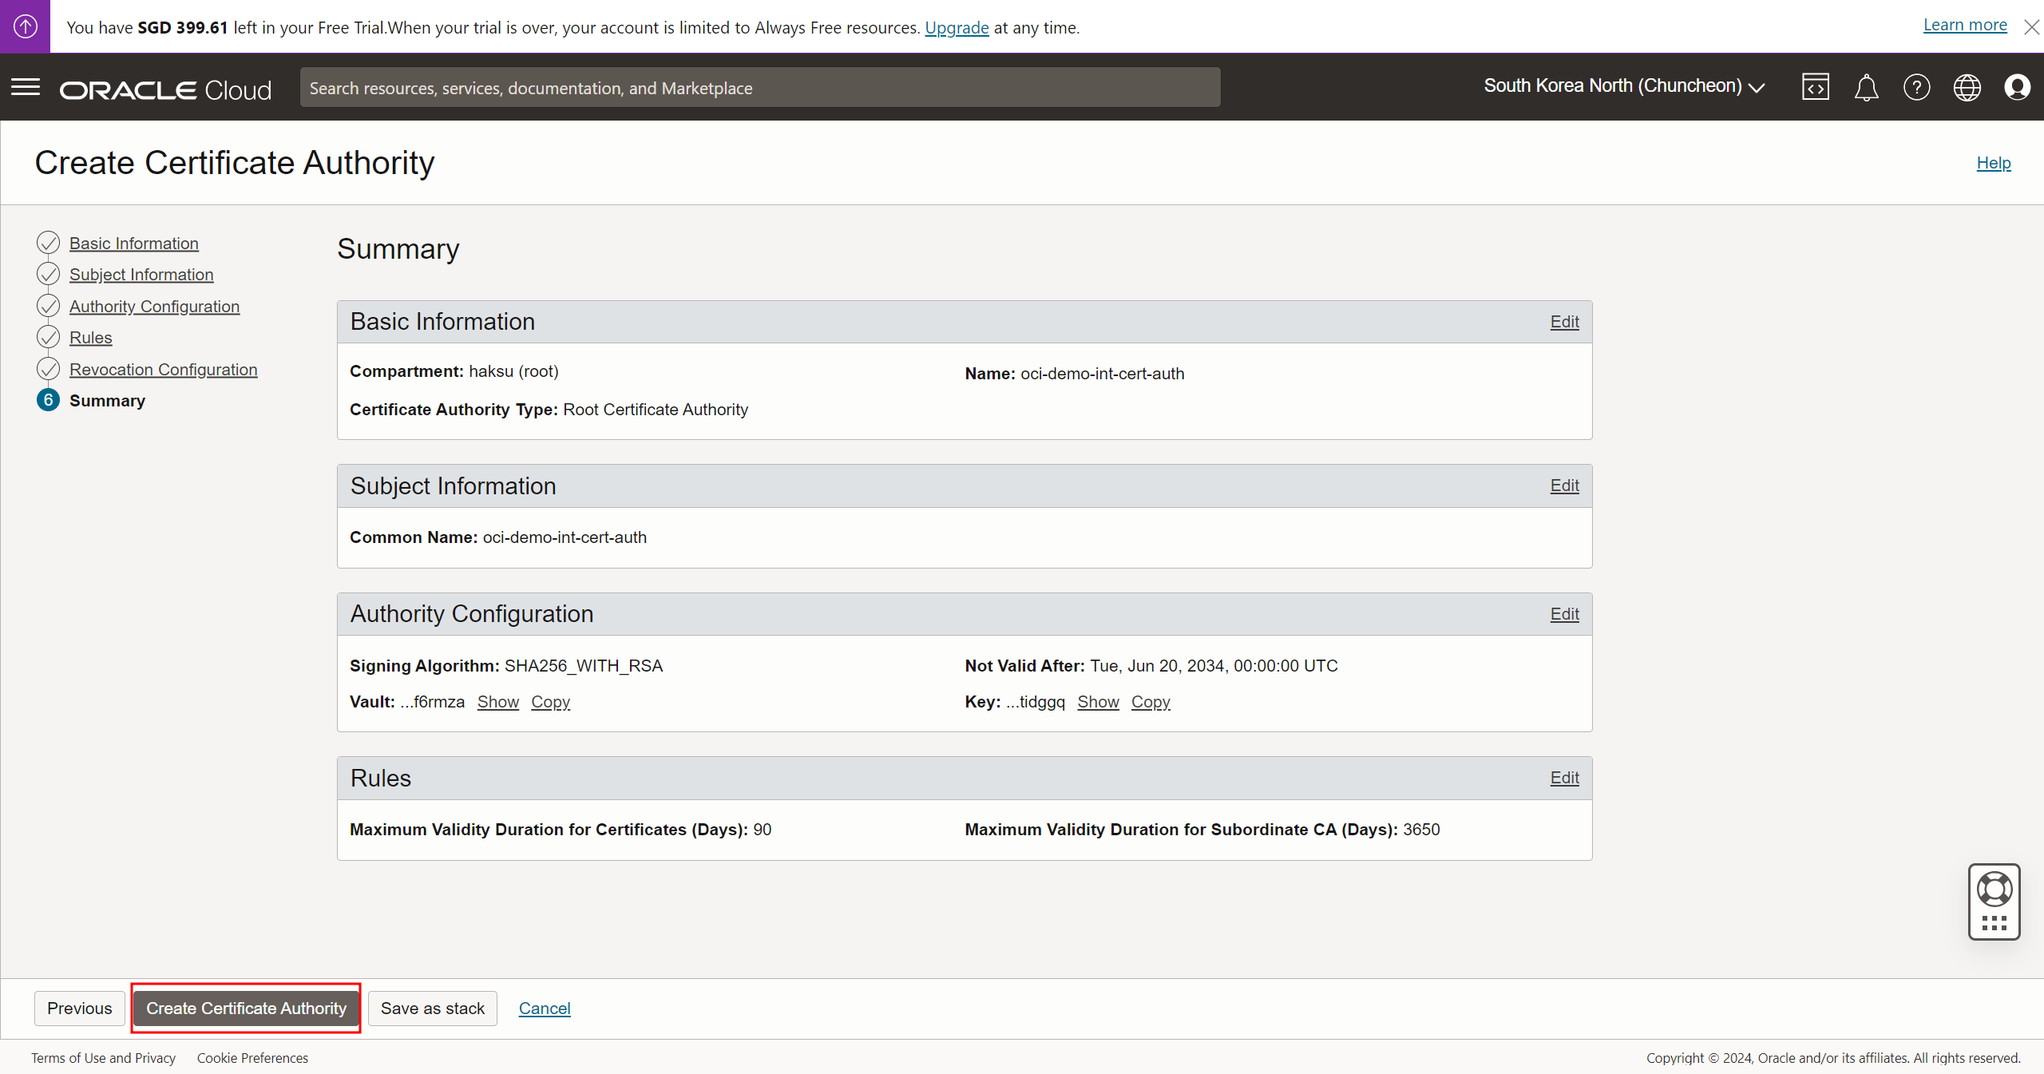Click the search resources field
Viewport: 2044px width, 1074px height.
(759, 88)
